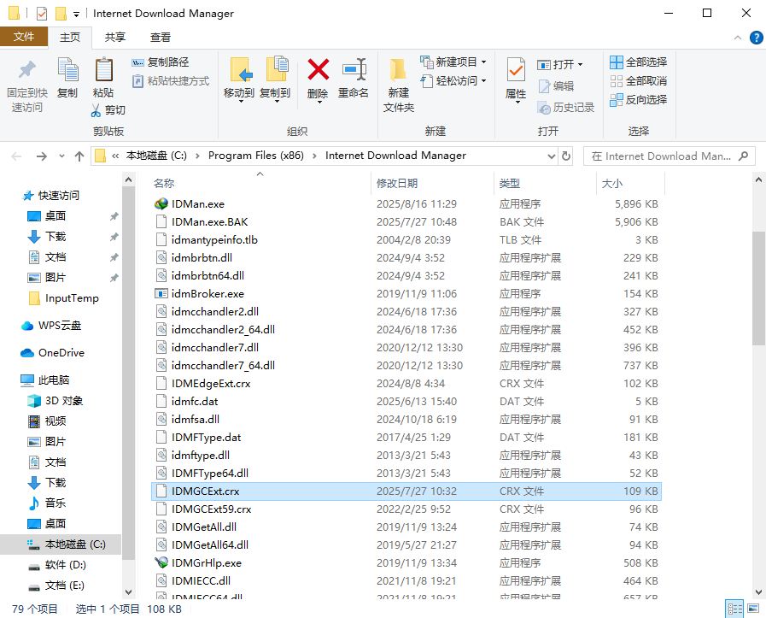766x618 pixels.
Task: Click the Refresh button in address bar
Action: 566,156
